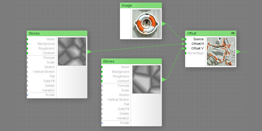Click the lower Stones node preview thumbnail

coord(146,79)
